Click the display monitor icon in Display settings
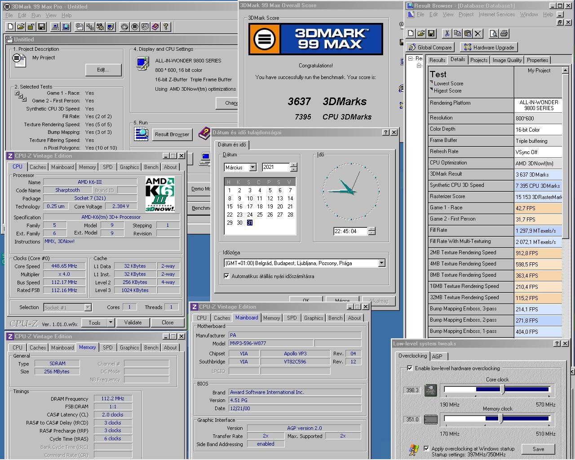The image size is (575, 460). (x=142, y=63)
